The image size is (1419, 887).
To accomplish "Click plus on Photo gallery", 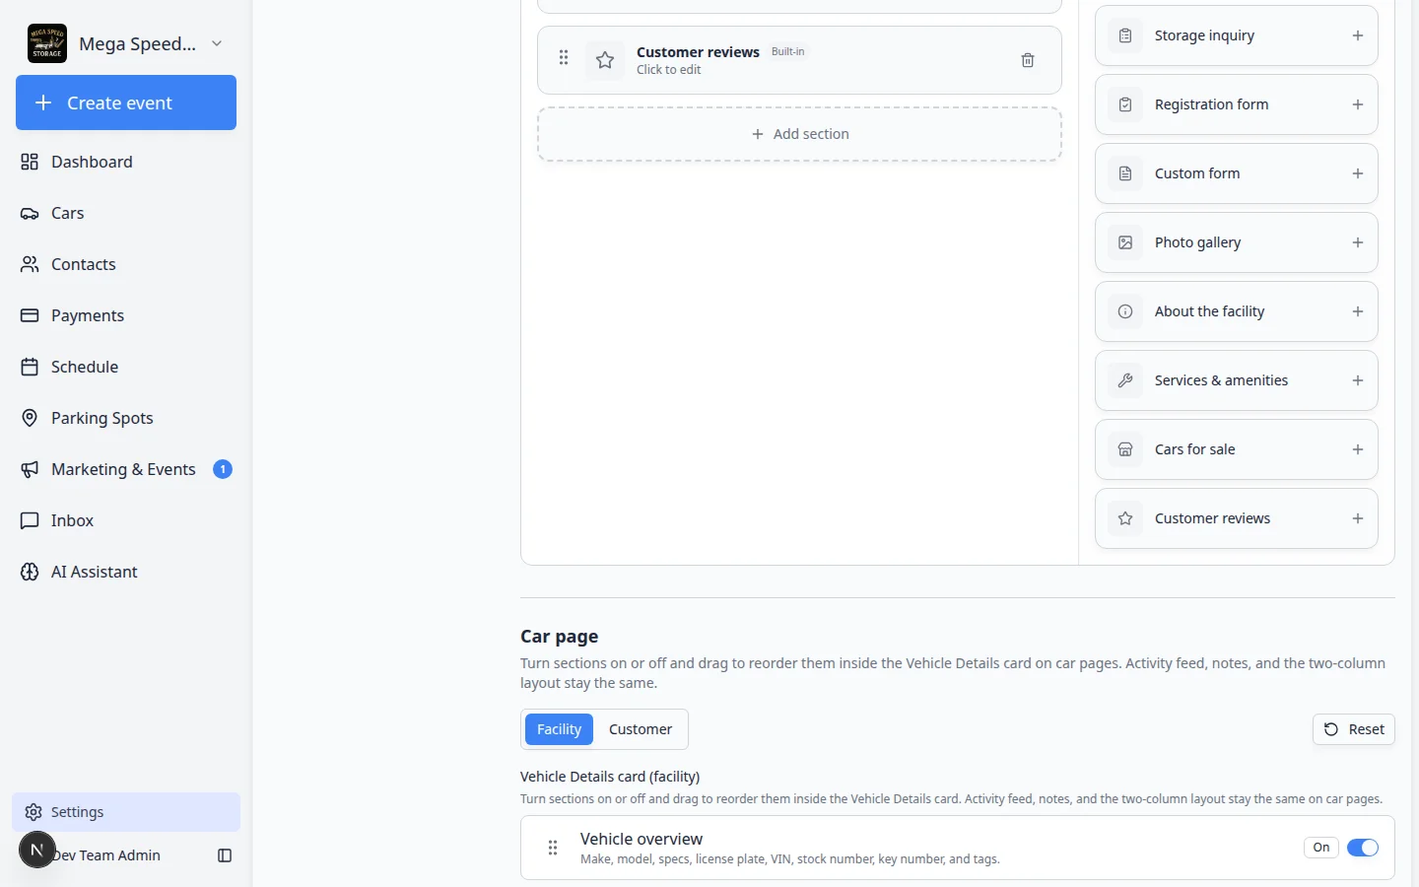I will (1358, 242).
